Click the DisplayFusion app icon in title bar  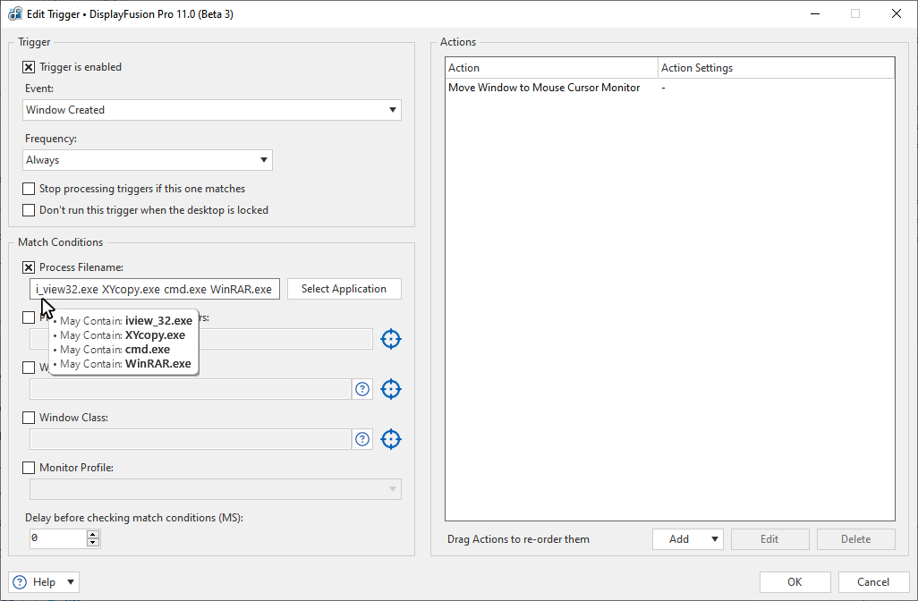pyautogui.click(x=15, y=14)
